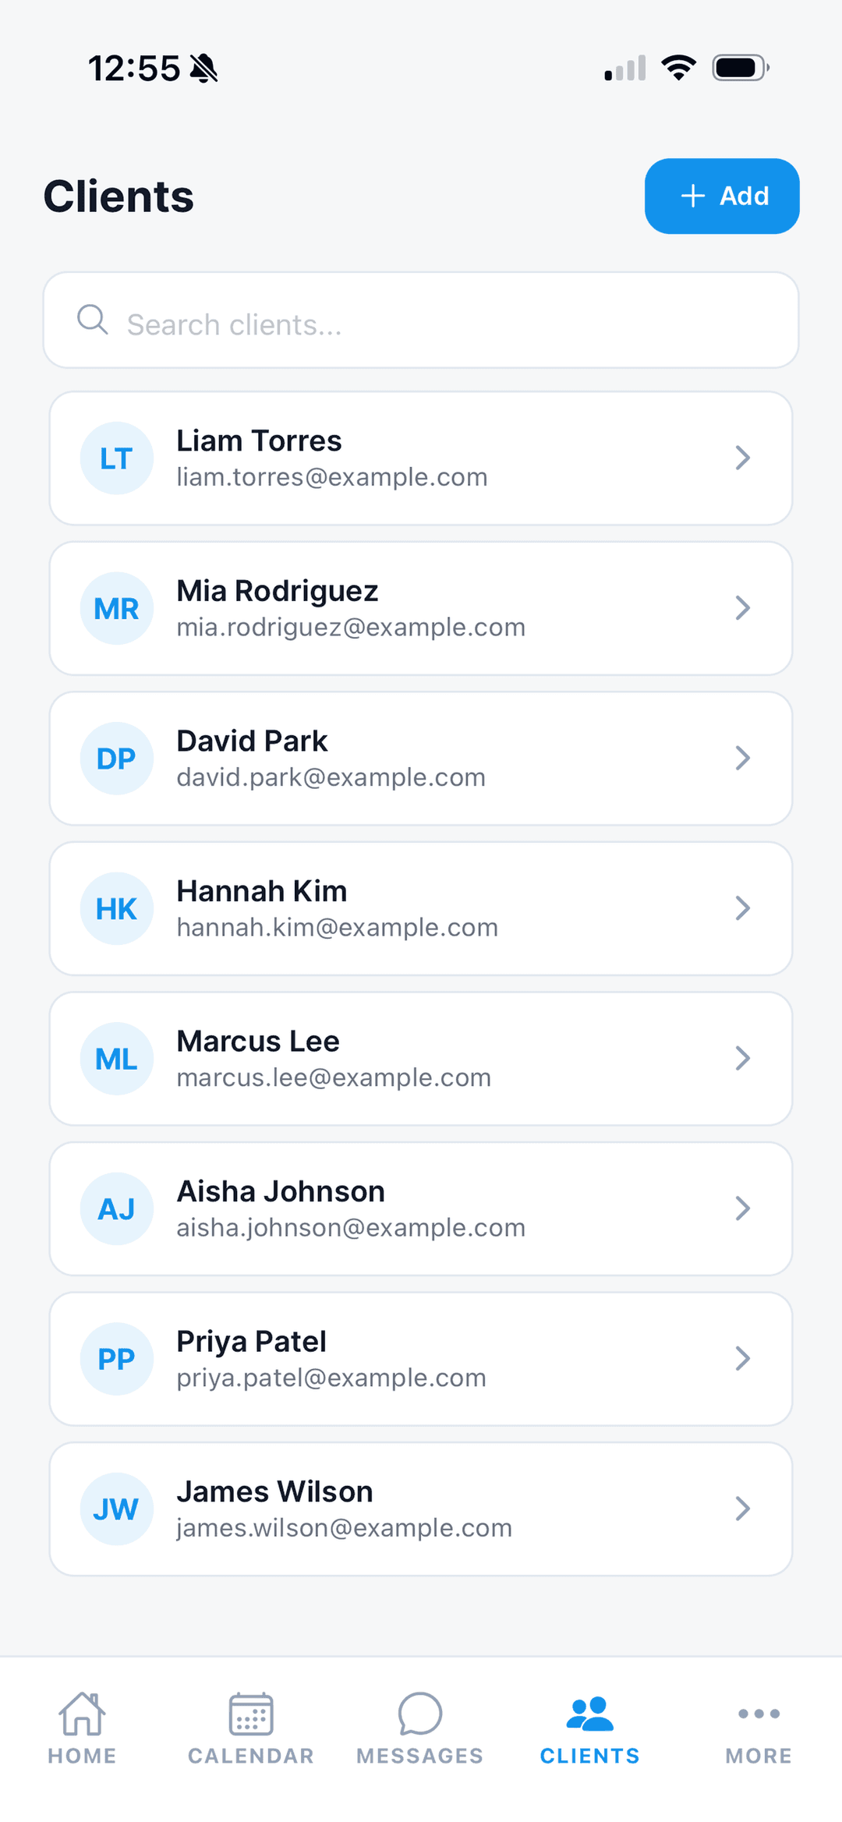
Task: Click the Add client button
Action: (722, 196)
